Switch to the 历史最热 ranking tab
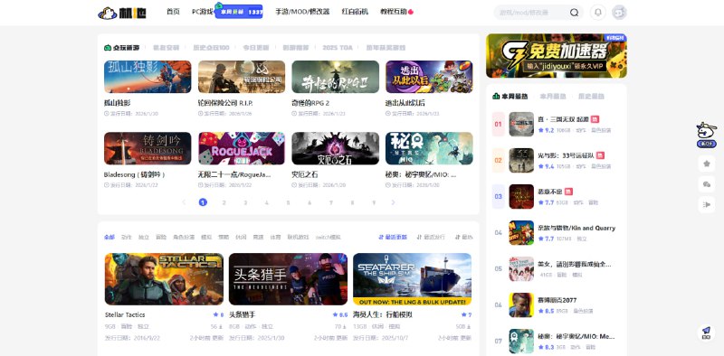The width and height of the screenshot is (724, 356). pyautogui.click(x=591, y=97)
